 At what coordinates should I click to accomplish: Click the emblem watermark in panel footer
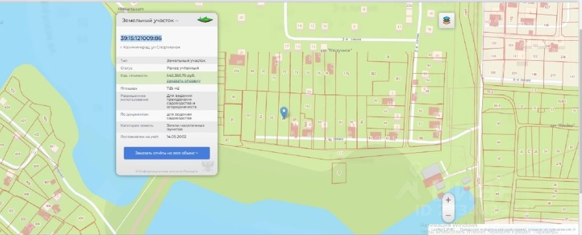point(207,166)
